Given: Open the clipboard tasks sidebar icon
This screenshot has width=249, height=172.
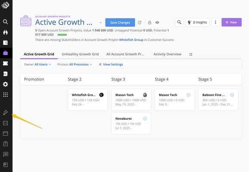Looking at the screenshot, I should 6,144.
